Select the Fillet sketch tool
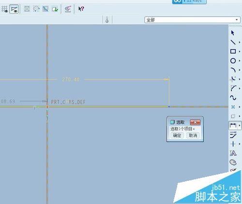242x204 pixels. [x=233, y=79]
